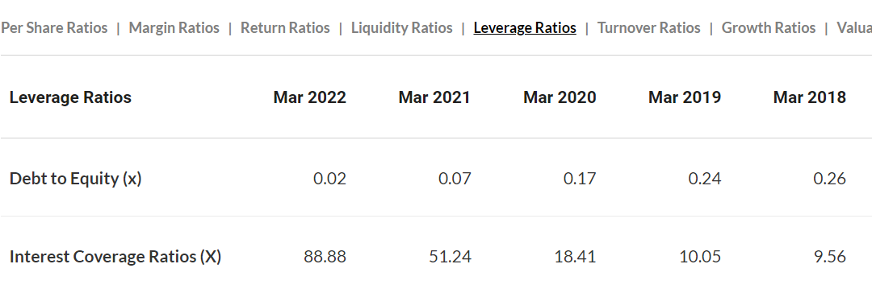Image resolution: width=872 pixels, height=293 pixels.
Task: Click the 88.88 interest coverage value
Action: pyautogui.click(x=325, y=256)
